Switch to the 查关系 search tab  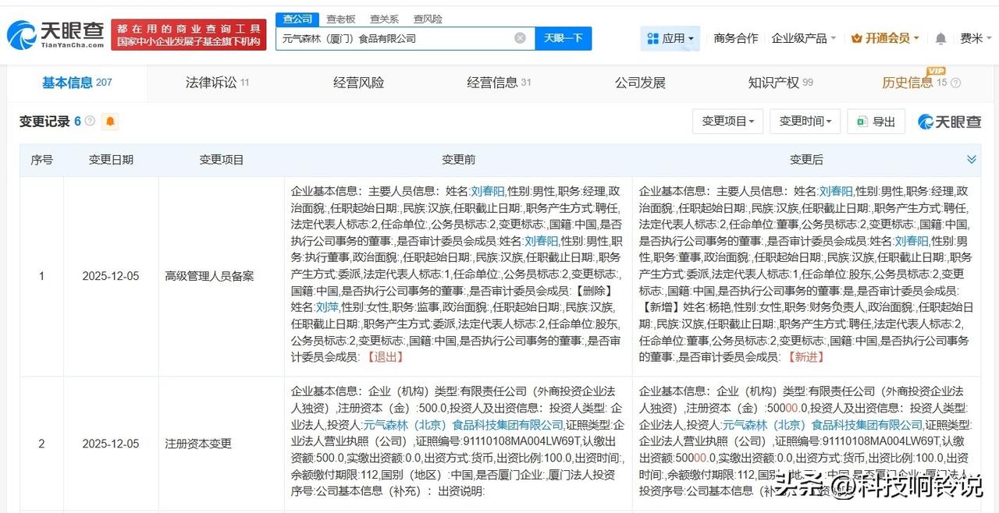coord(384,19)
